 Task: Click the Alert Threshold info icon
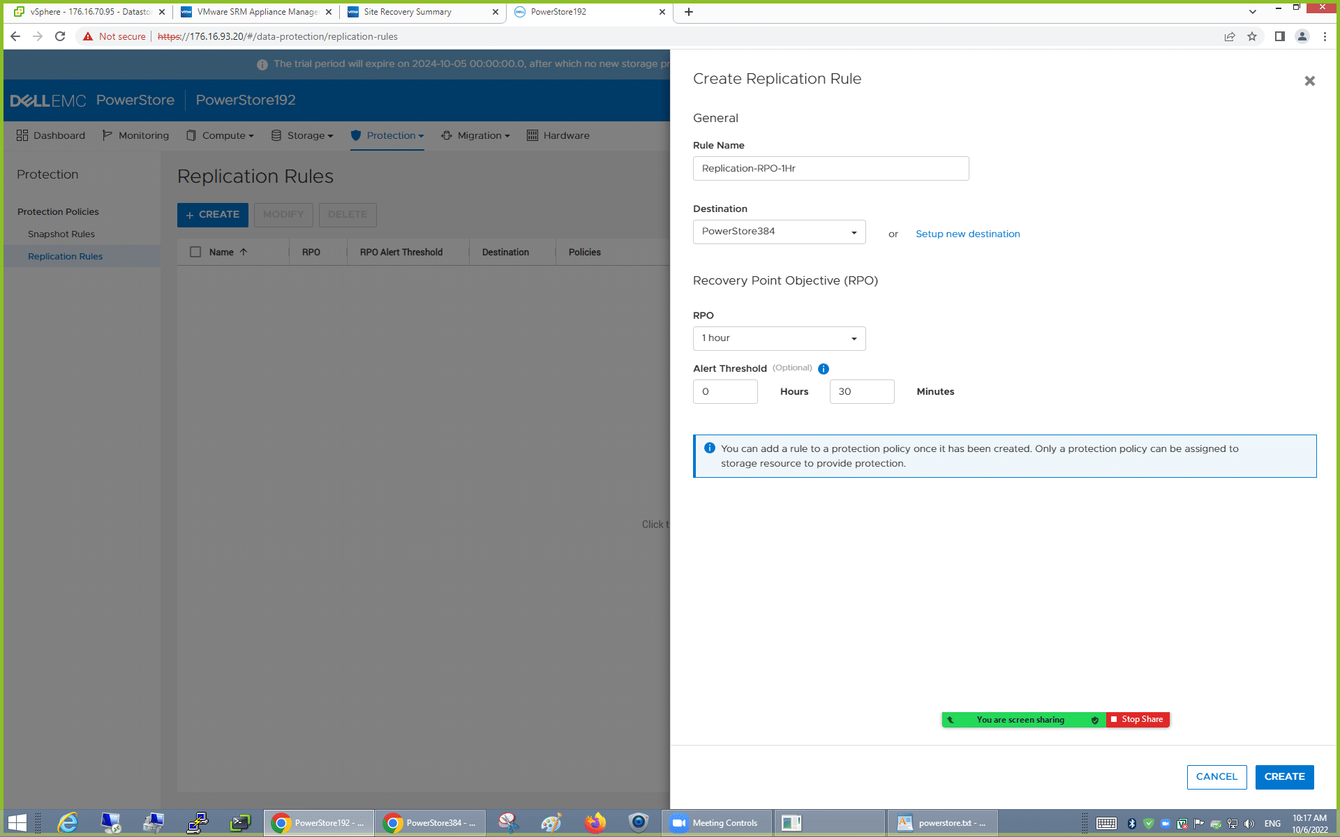click(824, 369)
